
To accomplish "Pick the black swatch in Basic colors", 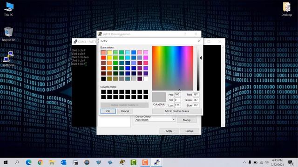I will (103, 78).
